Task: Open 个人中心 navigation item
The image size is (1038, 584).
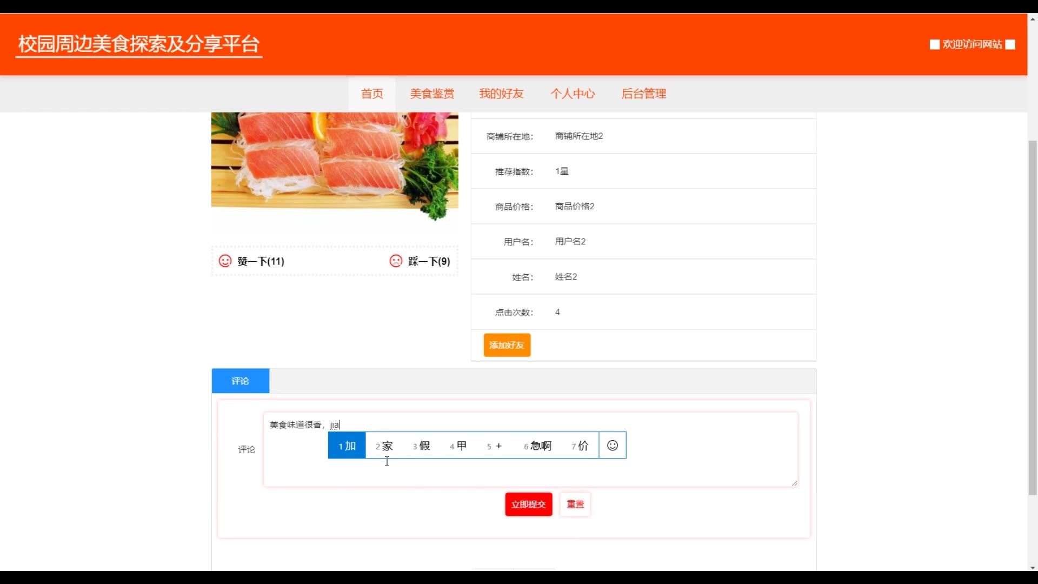Action: click(573, 94)
